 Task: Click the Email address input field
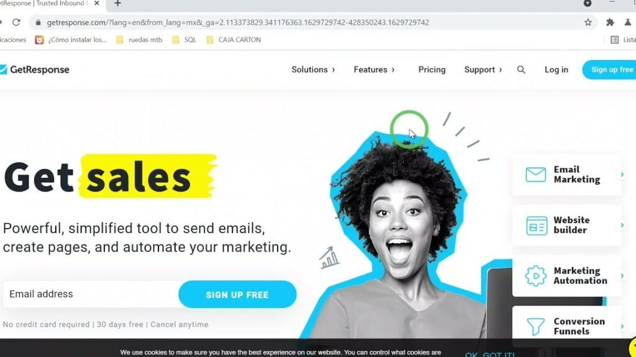tap(91, 294)
